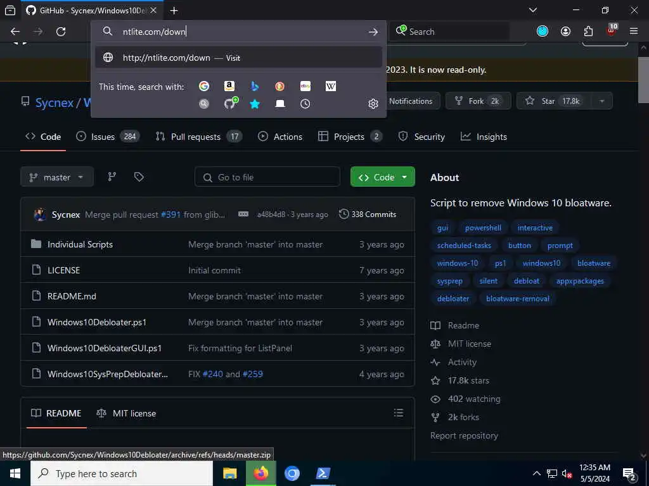The image size is (649, 486).
Task: Select the Code repository tab
Action: [x=43, y=137]
